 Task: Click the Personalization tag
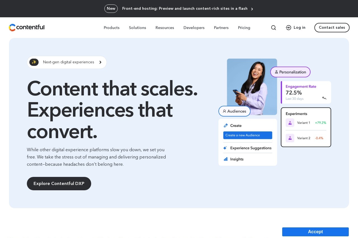pyautogui.click(x=290, y=72)
